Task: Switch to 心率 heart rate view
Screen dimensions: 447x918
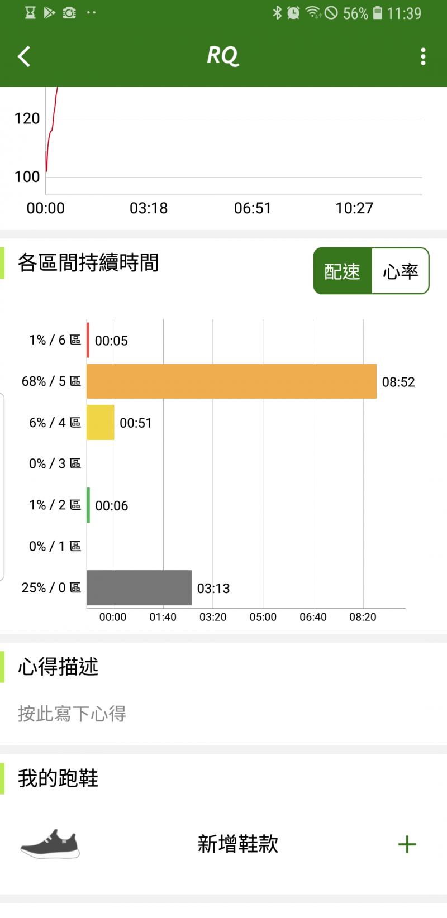Action: (400, 271)
